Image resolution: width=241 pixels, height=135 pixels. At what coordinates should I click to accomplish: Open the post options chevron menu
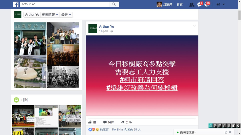point(194,26)
